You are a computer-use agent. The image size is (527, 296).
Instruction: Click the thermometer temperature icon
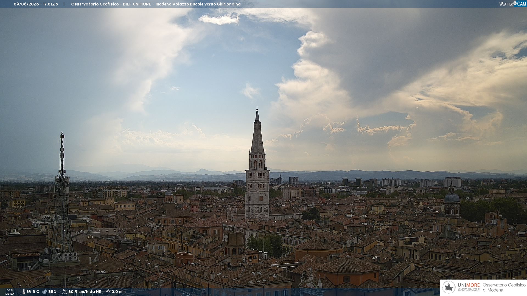point(24,292)
